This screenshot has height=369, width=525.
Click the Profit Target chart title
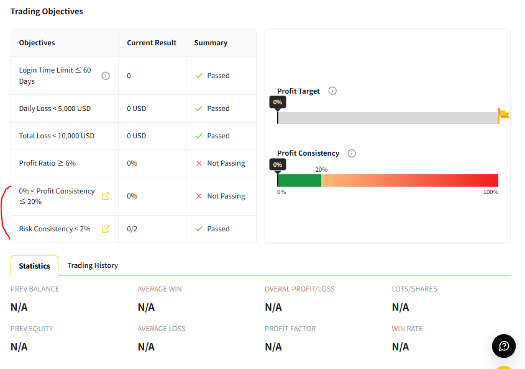pos(298,91)
